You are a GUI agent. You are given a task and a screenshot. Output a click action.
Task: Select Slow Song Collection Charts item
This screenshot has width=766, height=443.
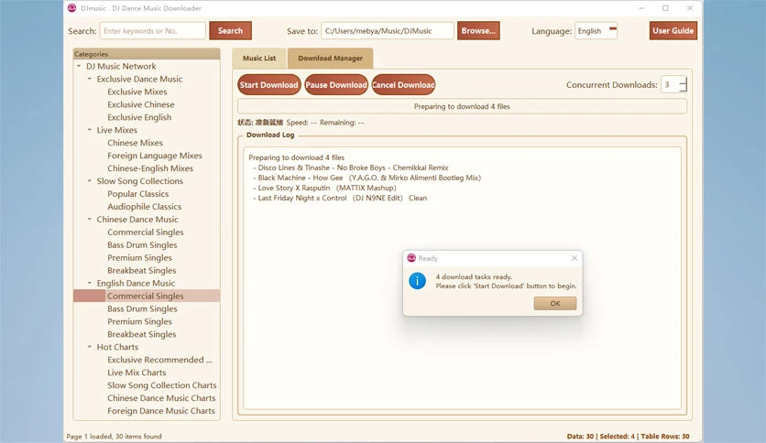pos(161,385)
